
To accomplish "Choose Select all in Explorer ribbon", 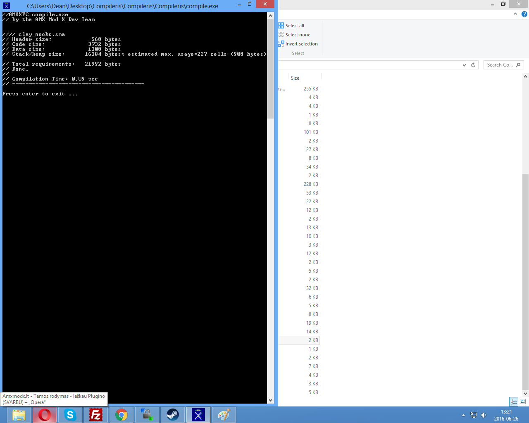I will 291,26.
